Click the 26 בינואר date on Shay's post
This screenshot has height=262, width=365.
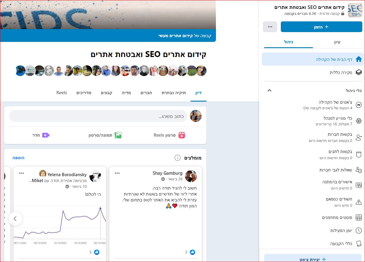[174, 179]
